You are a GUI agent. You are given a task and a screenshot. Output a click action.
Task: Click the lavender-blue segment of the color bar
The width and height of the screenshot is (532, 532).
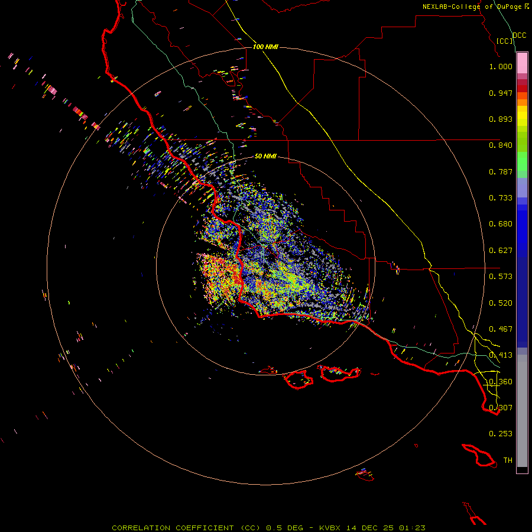[522, 187]
